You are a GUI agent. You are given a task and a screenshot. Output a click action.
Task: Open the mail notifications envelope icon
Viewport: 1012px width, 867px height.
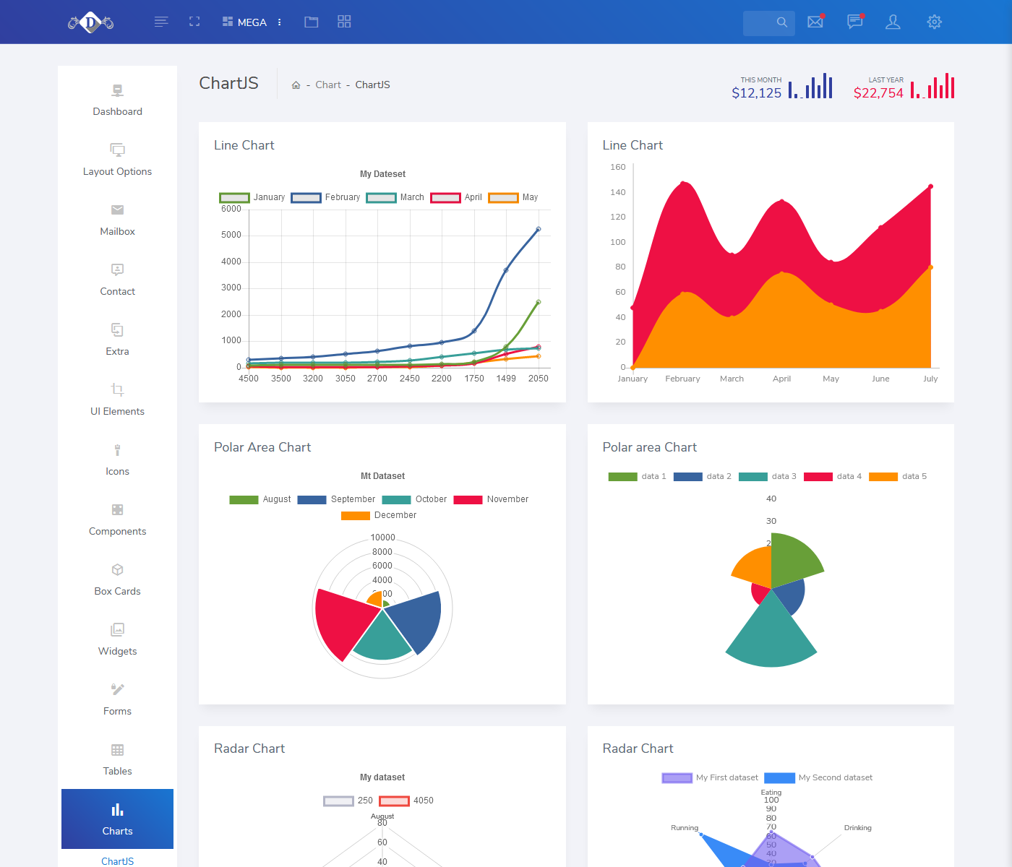click(815, 22)
